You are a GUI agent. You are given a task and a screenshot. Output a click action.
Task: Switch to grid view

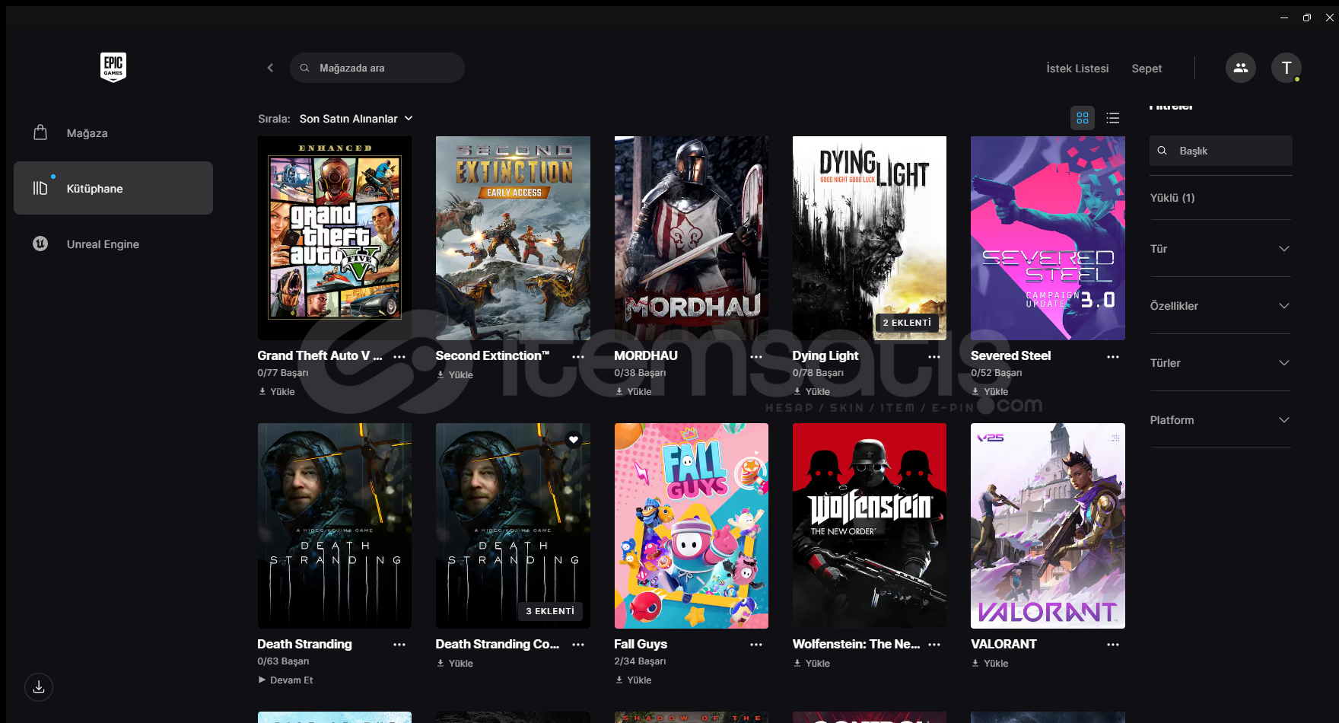click(1083, 118)
